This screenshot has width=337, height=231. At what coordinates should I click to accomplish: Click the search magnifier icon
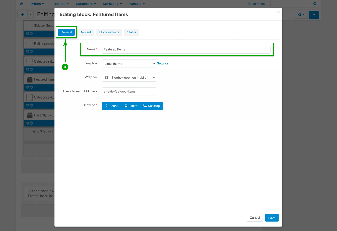pos(315,4)
